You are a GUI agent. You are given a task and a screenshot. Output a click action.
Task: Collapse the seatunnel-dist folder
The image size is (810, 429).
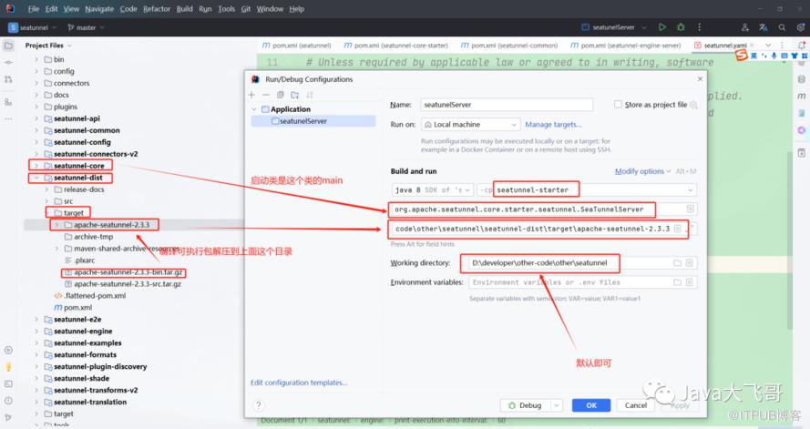pos(36,178)
